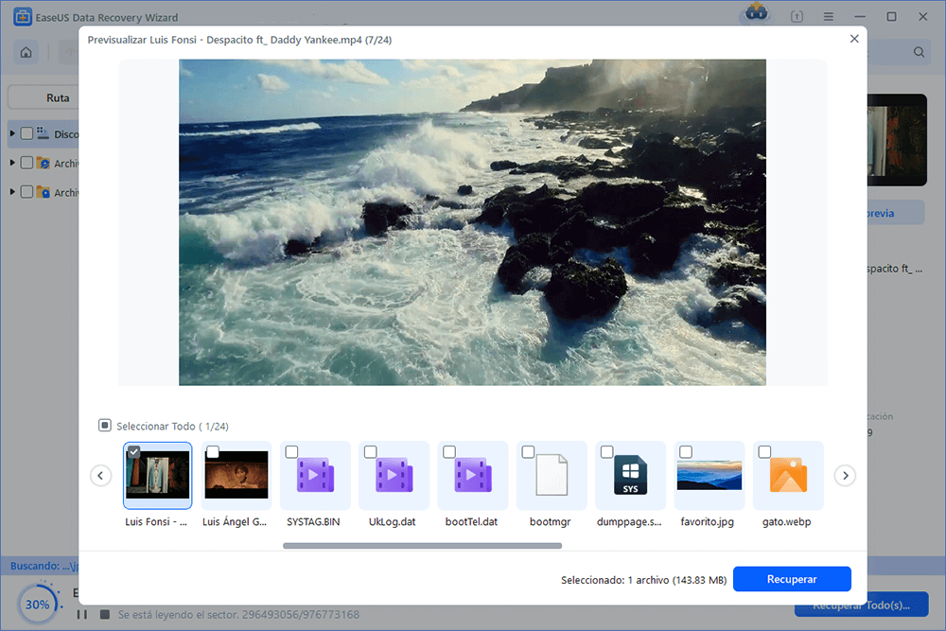
Task: Click the gato.webp file name label
Action: (x=786, y=522)
